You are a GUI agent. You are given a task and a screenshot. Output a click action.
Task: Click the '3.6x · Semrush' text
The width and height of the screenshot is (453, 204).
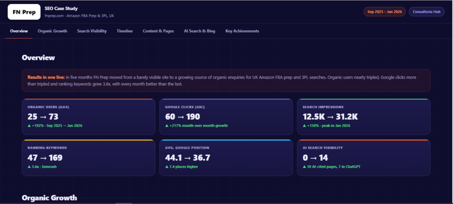tap(42, 167)
